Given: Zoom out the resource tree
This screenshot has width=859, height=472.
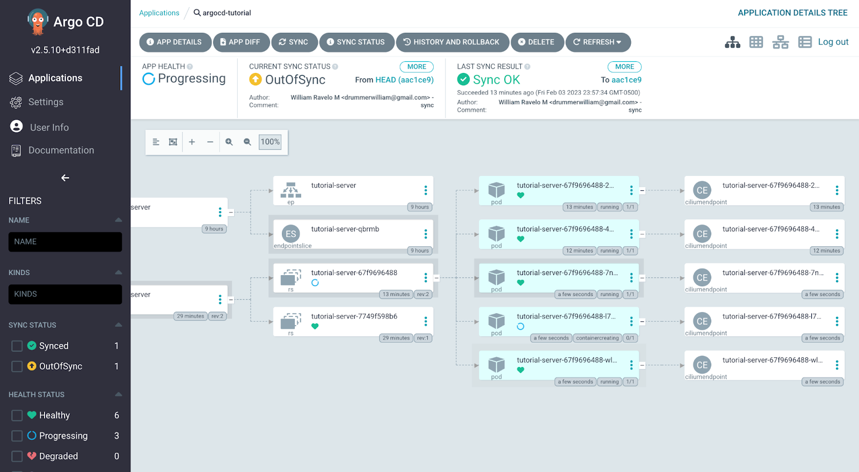Looking at the screenshot, I should (247, 142).
